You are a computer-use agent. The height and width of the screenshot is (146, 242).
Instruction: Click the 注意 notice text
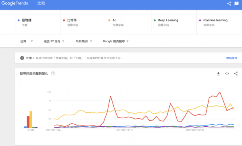29,58
